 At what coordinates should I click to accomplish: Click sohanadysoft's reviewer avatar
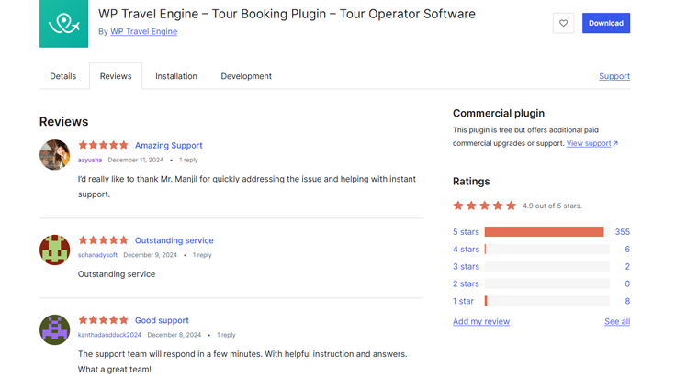[55, 250]
